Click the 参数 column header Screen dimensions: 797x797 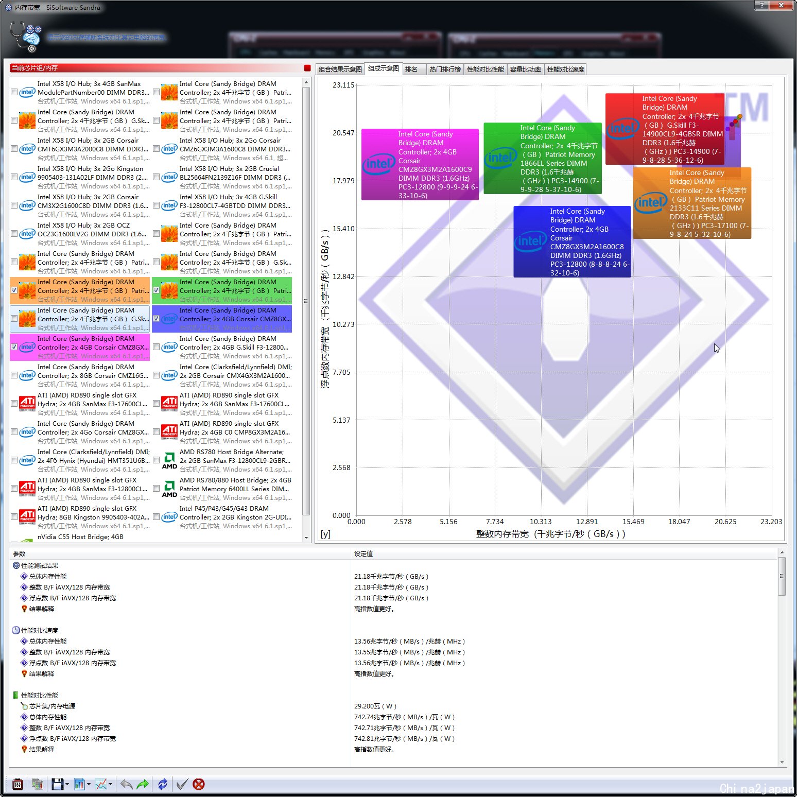pos(180,553)
